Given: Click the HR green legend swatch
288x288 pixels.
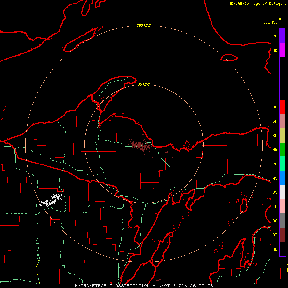Looking at the screenshot, I should 283,150.
